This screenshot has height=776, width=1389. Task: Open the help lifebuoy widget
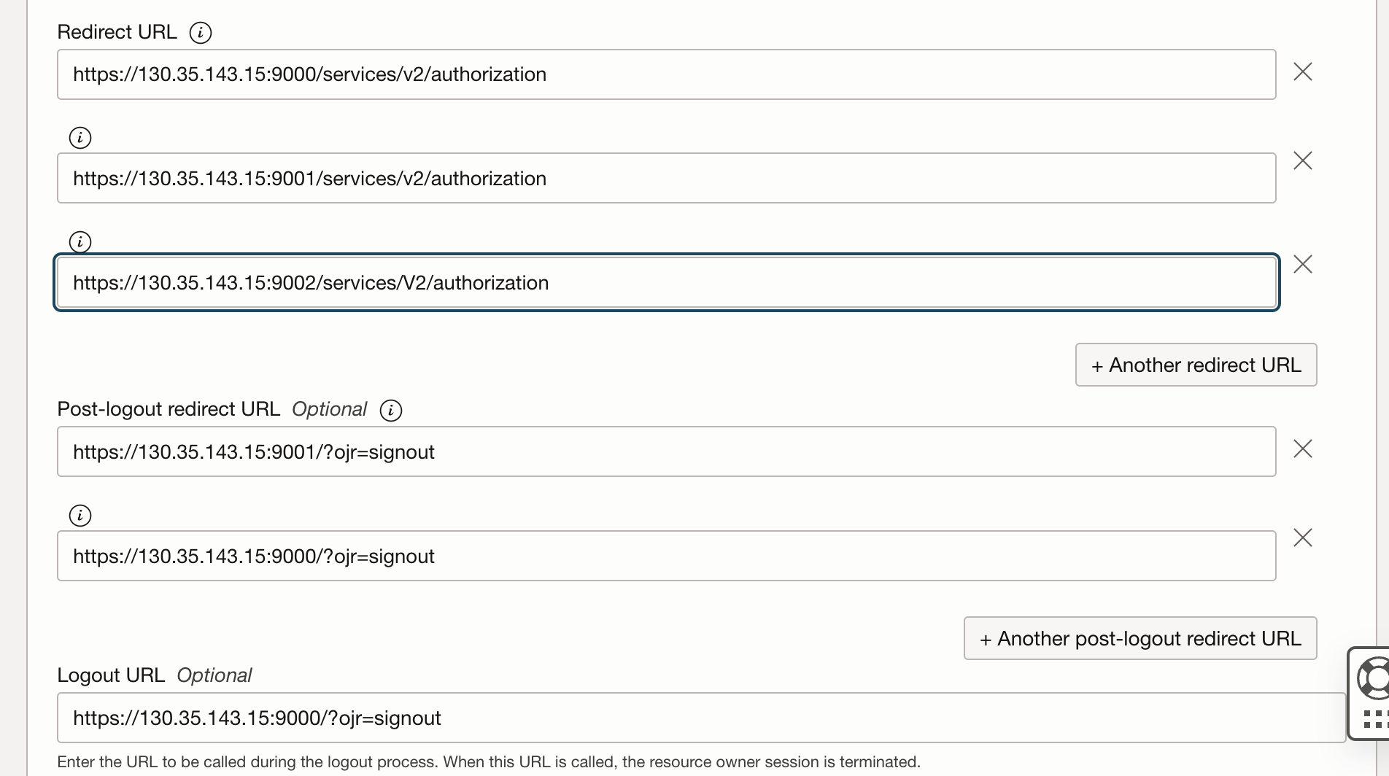(1373, 678)
